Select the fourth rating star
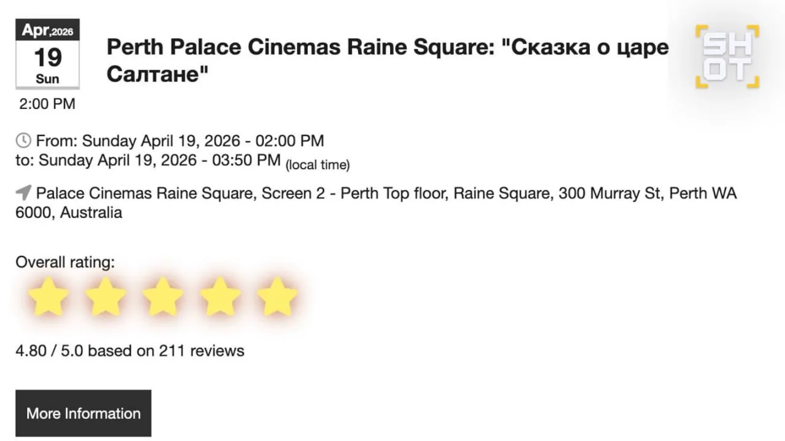785x441 pixels. coord(220,297)
